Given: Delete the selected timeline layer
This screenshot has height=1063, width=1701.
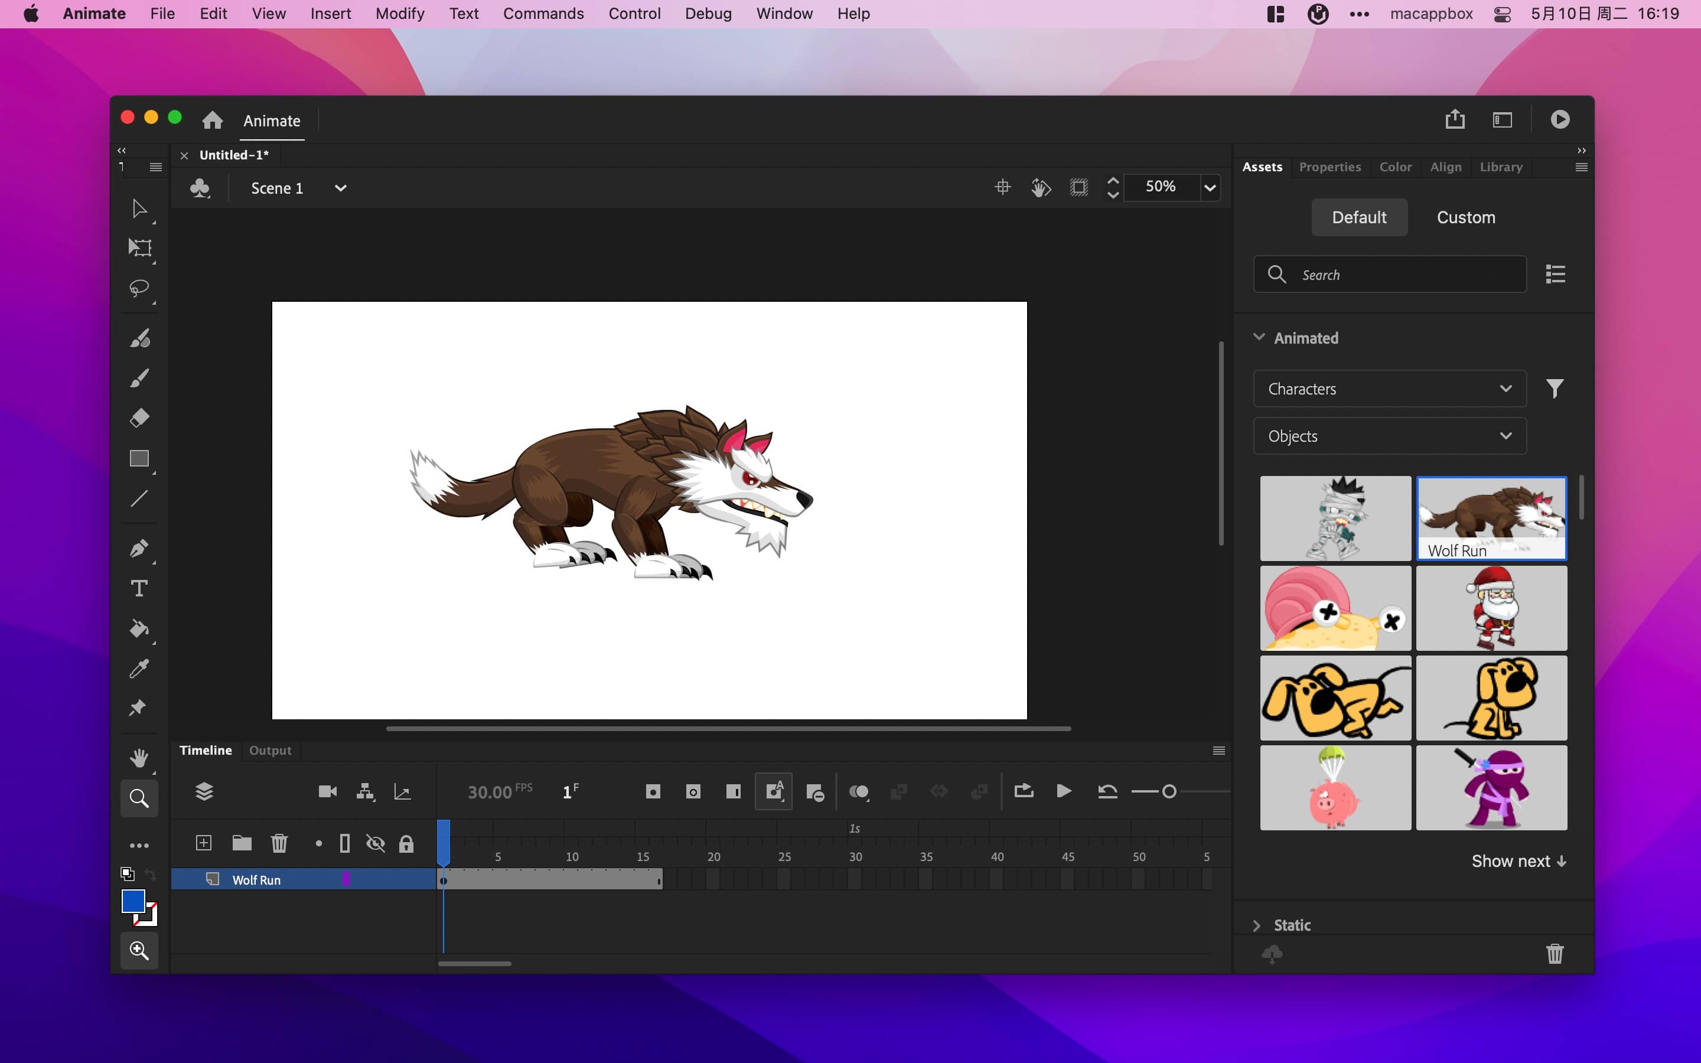Looking at the screenshot, I should coord(279,843).
